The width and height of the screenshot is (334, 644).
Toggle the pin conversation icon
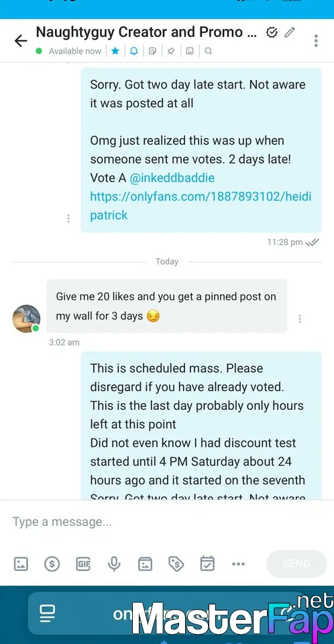tap(171, 51)
